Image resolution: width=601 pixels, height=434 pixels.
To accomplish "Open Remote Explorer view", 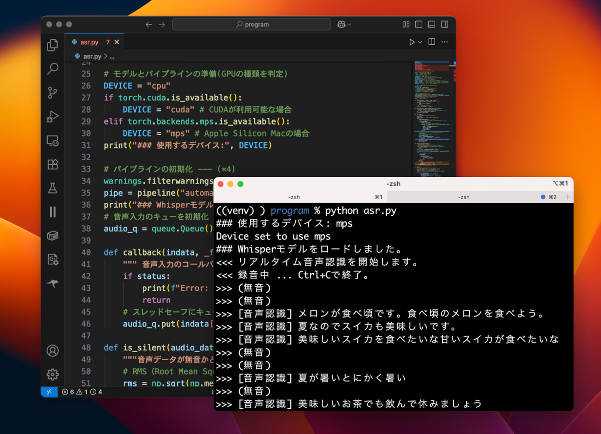I will [53, 140].
